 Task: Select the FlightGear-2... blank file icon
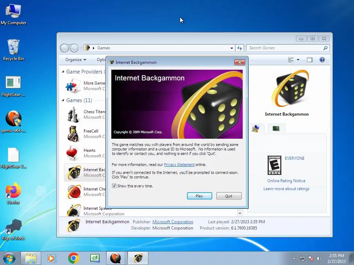13,158
